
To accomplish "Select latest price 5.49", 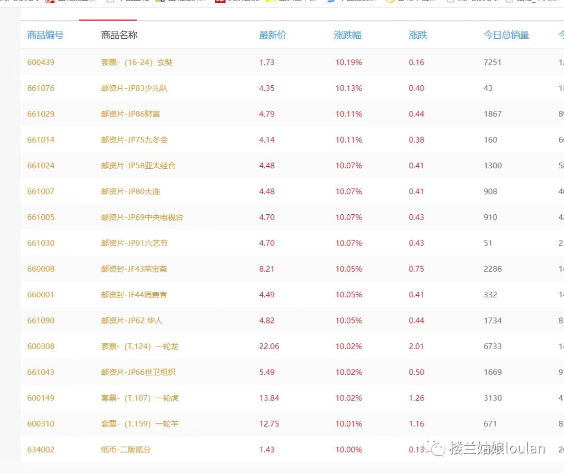I will 267,372.
